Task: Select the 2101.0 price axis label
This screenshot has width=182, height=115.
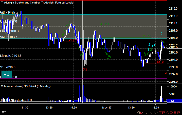Action: (x=173, y=60)
